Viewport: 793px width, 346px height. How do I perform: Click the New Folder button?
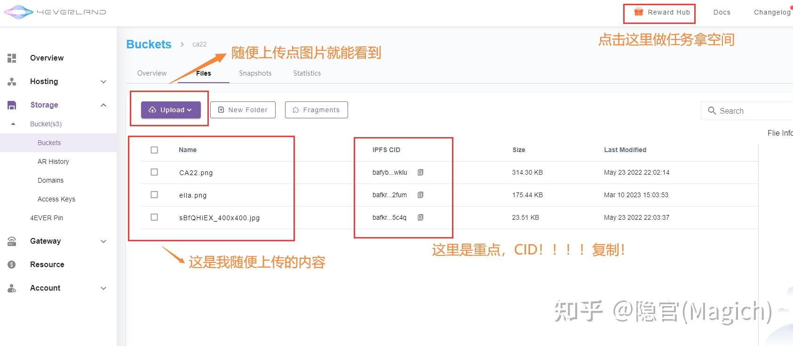pos(243,110)
